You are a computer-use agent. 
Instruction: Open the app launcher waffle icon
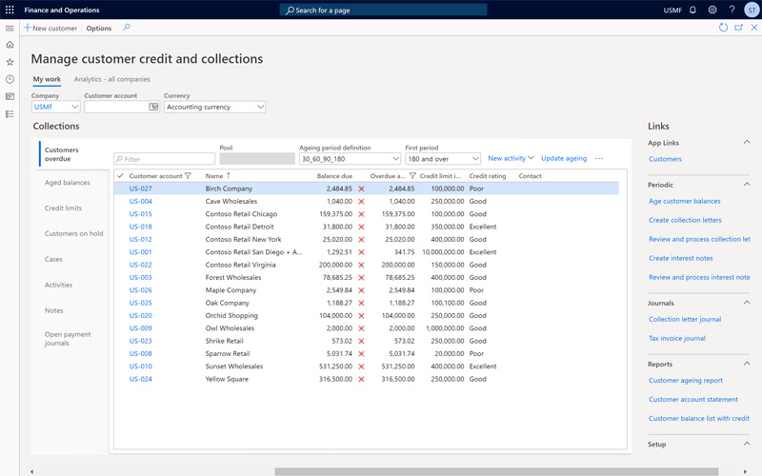[10, 10]
